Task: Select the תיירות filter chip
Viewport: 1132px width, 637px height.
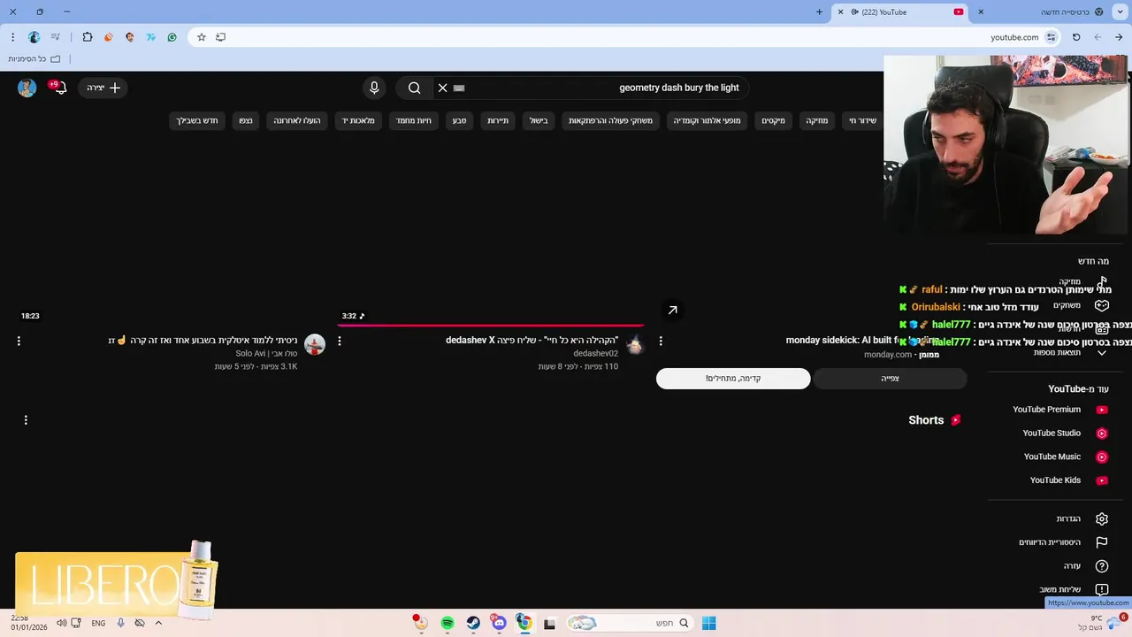Action: tap(498, 120)
